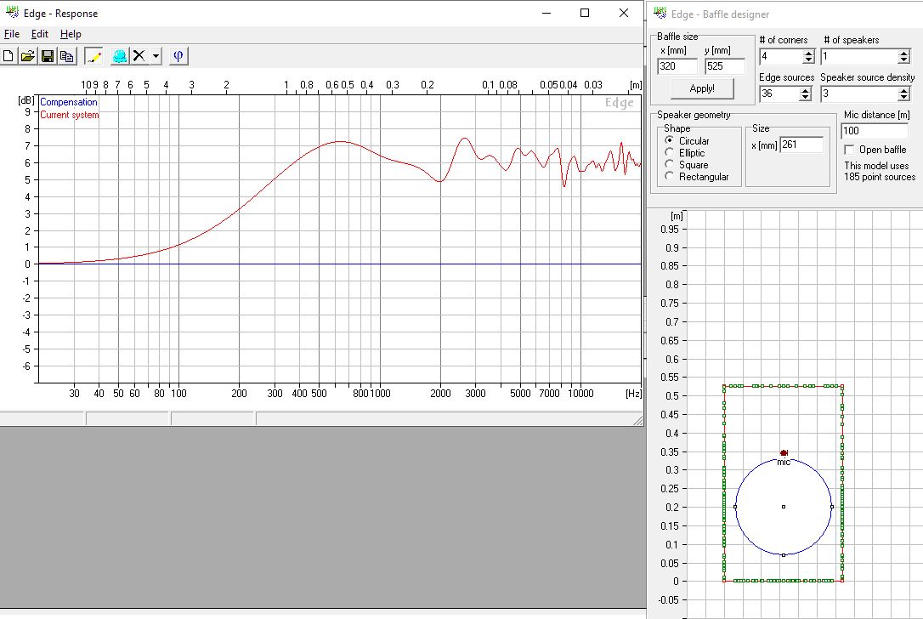This screenshot has width=923, height=619.
Task: Select the Rectangular speaker shape
Action: (x=669, y=176)
